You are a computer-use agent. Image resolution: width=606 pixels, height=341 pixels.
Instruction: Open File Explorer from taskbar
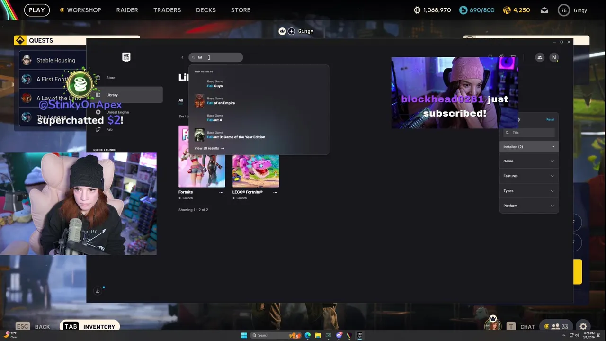[318, 335]
